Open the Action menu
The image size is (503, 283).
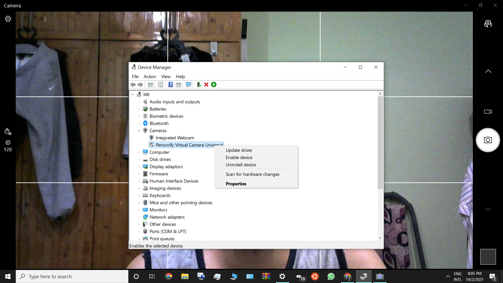pyautogui.click(x=150, y=77)
